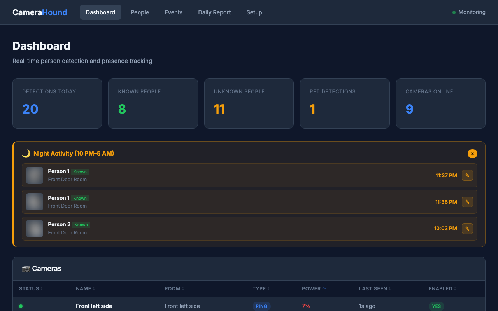Open the Events page

(x=174, y=12)
